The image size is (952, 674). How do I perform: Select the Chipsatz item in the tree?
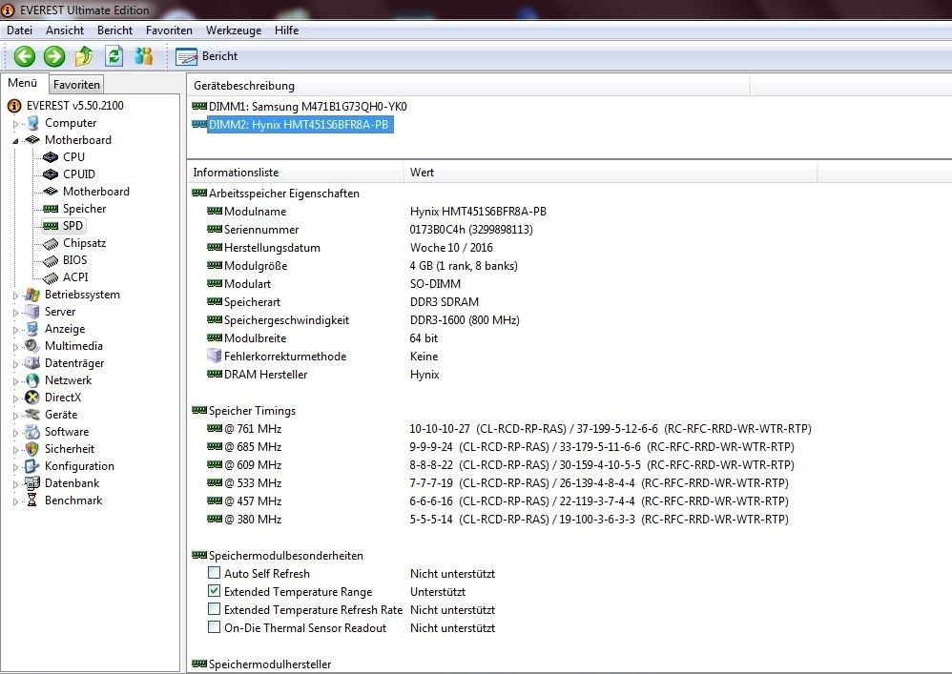point(86,243)
